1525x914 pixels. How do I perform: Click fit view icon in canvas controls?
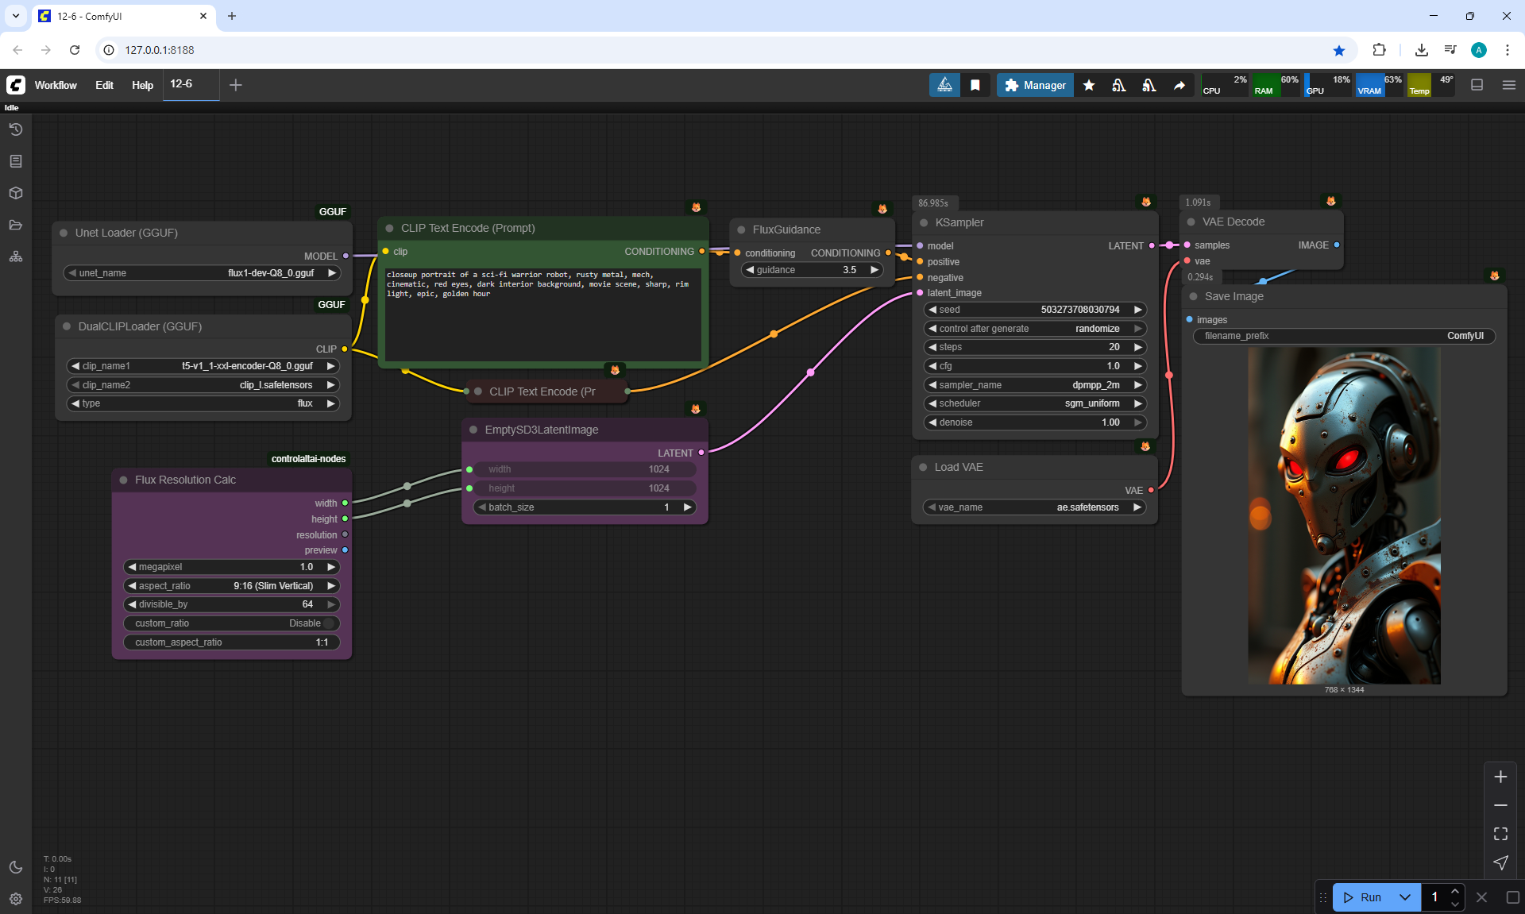coord(1500,834)
